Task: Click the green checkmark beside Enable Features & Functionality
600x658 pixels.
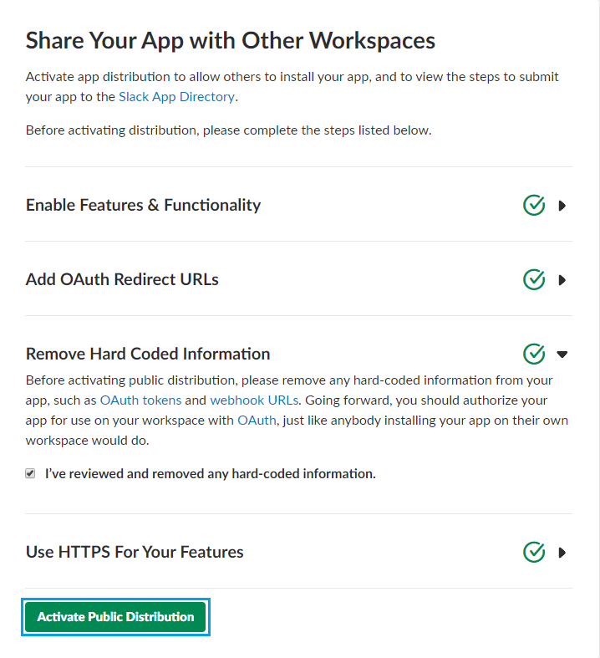Action: pos(534,205)
